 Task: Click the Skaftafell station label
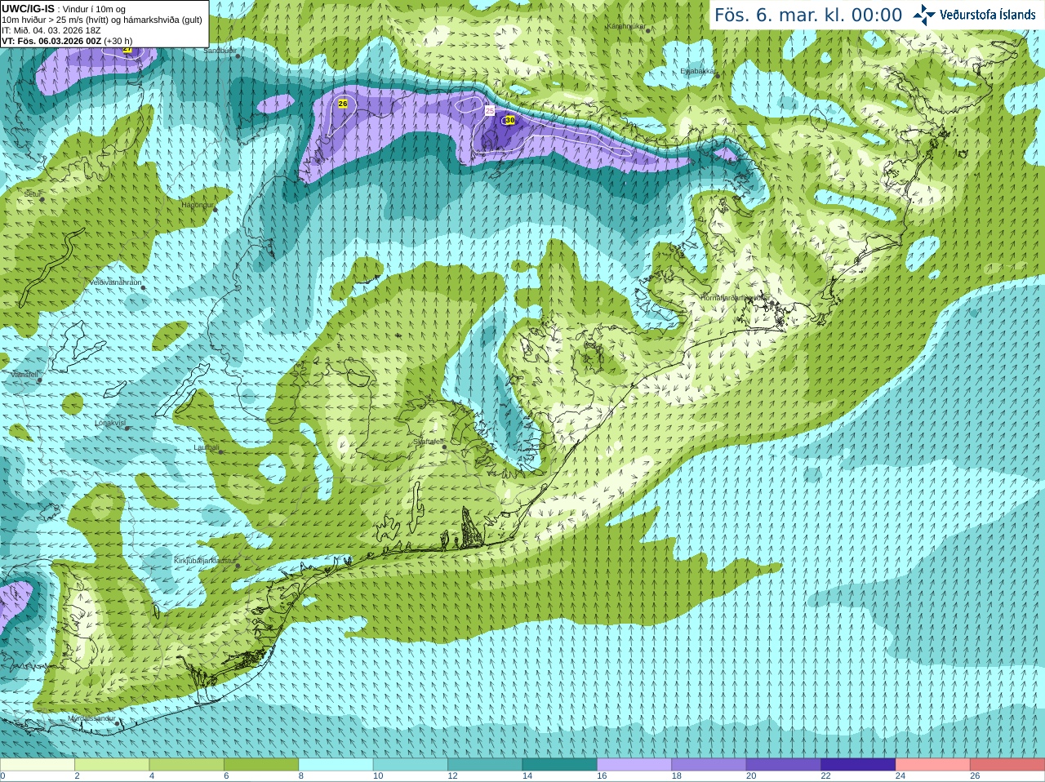[429, 442]
